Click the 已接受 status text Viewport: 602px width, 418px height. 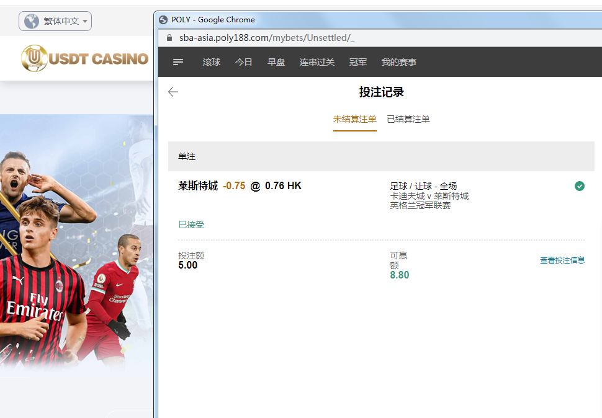pos(191,225)
